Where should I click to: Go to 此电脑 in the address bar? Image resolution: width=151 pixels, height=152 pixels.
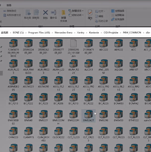tap(5, 33)
